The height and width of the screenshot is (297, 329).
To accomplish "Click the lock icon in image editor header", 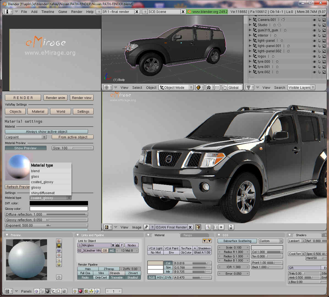I will point(231,227).
